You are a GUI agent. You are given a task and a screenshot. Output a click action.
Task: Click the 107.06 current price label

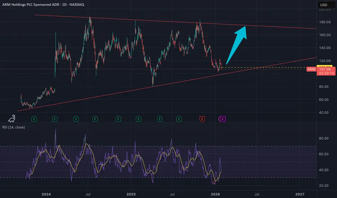click(325, 69)
